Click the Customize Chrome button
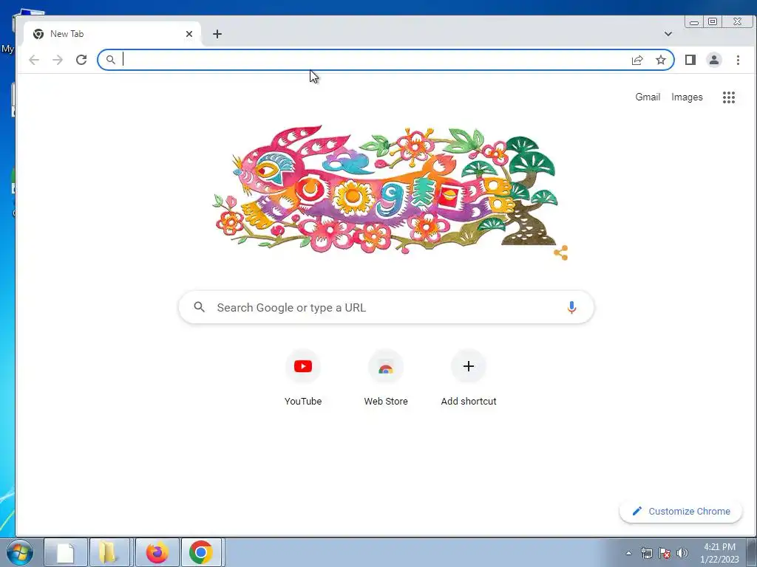Image resolution: width=757 pixels, height=567 pixels. click(681, 511)
